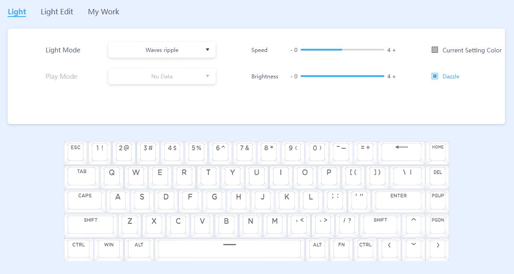
Task: Open the My Work tab
Action: click(103, 12)
